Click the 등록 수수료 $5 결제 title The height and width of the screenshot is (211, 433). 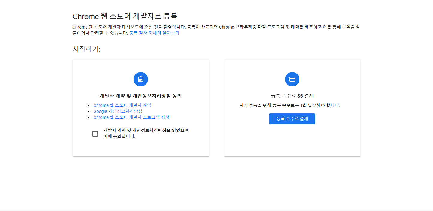pyautogui.click(x=292, y=96)
